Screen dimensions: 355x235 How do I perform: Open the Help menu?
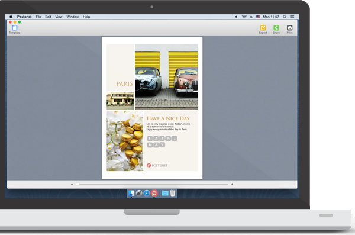(x=86, y=17)
